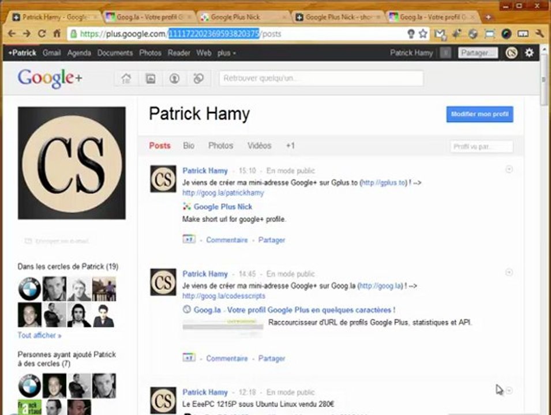Reload the page with refresh icon
Screen dimensions: 551x415
(42, 33)
